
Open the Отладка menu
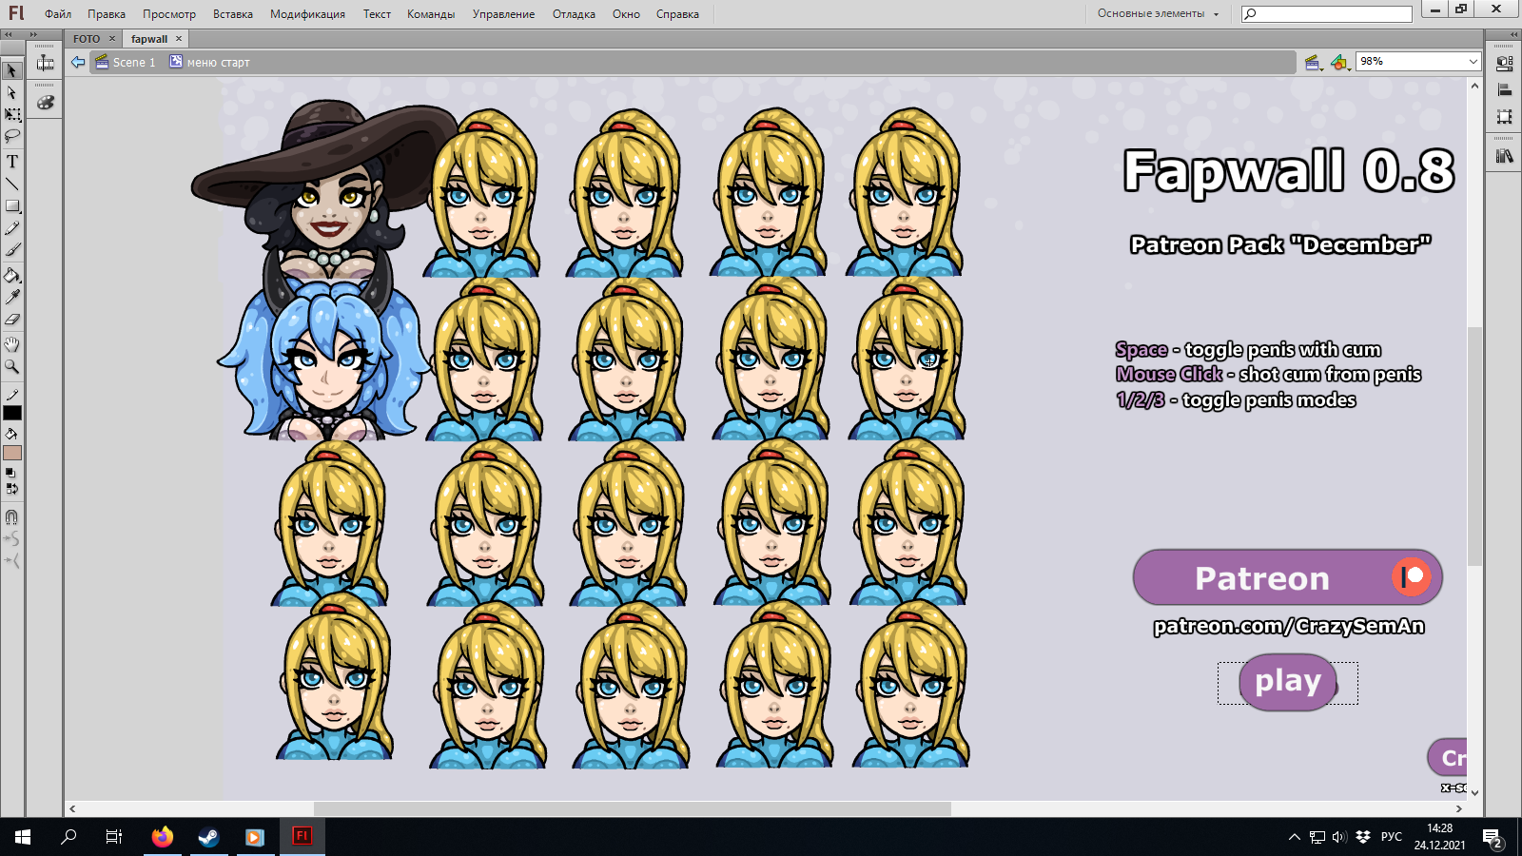(574, 14)
